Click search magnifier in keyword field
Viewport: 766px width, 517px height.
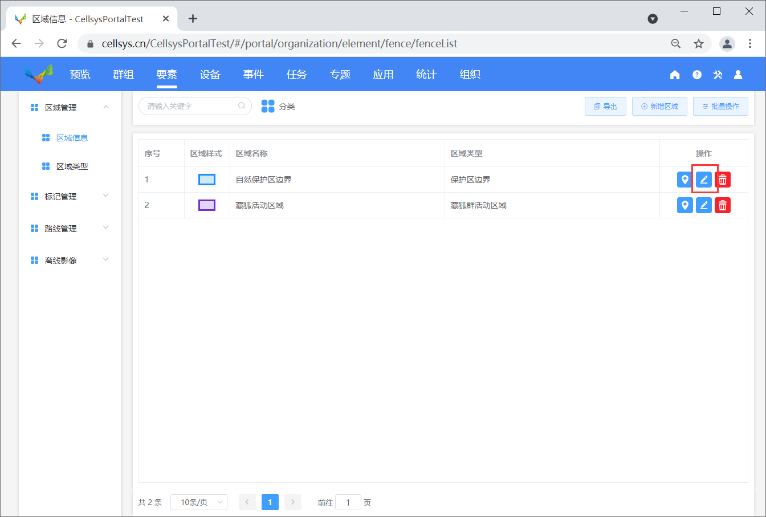[242, 105]
